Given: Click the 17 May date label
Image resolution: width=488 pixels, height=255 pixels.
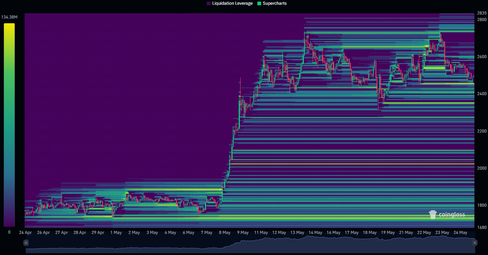Looking at the screenshot, I should (352, 232).
